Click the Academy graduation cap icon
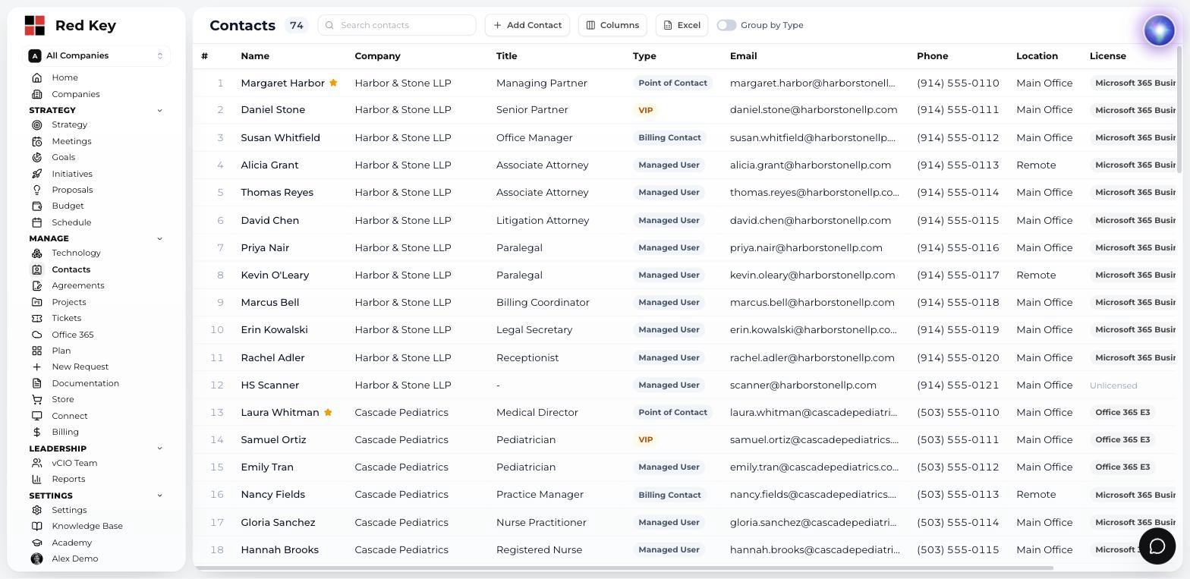The height and width of the screenshot is (579, 1190). [x=36, y=543]
